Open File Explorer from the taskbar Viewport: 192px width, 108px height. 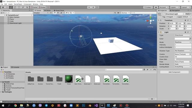click(x=22, y=105)
